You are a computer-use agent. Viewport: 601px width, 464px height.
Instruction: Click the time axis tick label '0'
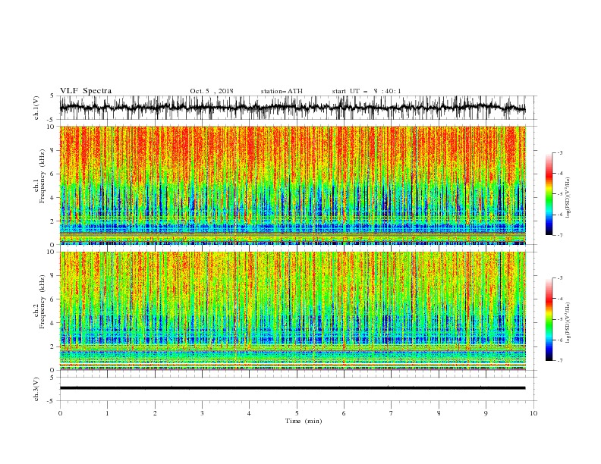click(x=60, y=413)
